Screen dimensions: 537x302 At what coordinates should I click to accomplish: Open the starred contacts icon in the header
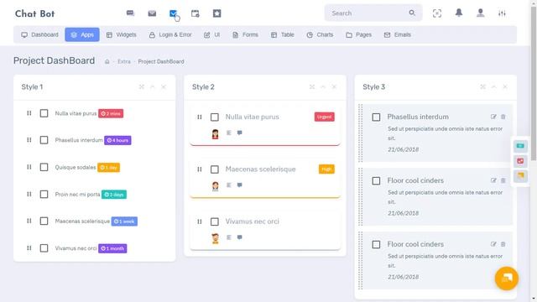click(x=216, y=13)
